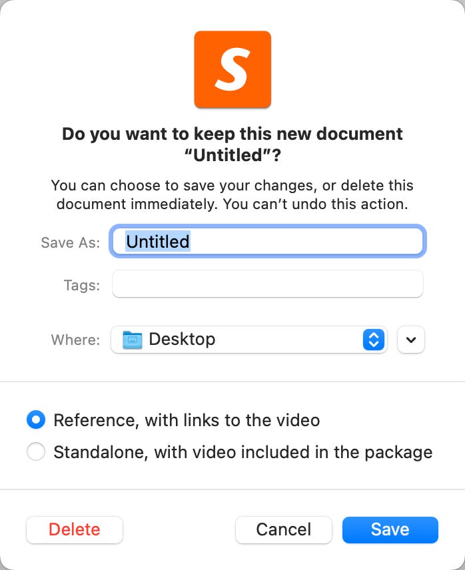Select the Reference radio button
The width and height of the screenshot is (465, 570).
pyautogui.click(x=36, y=420)
